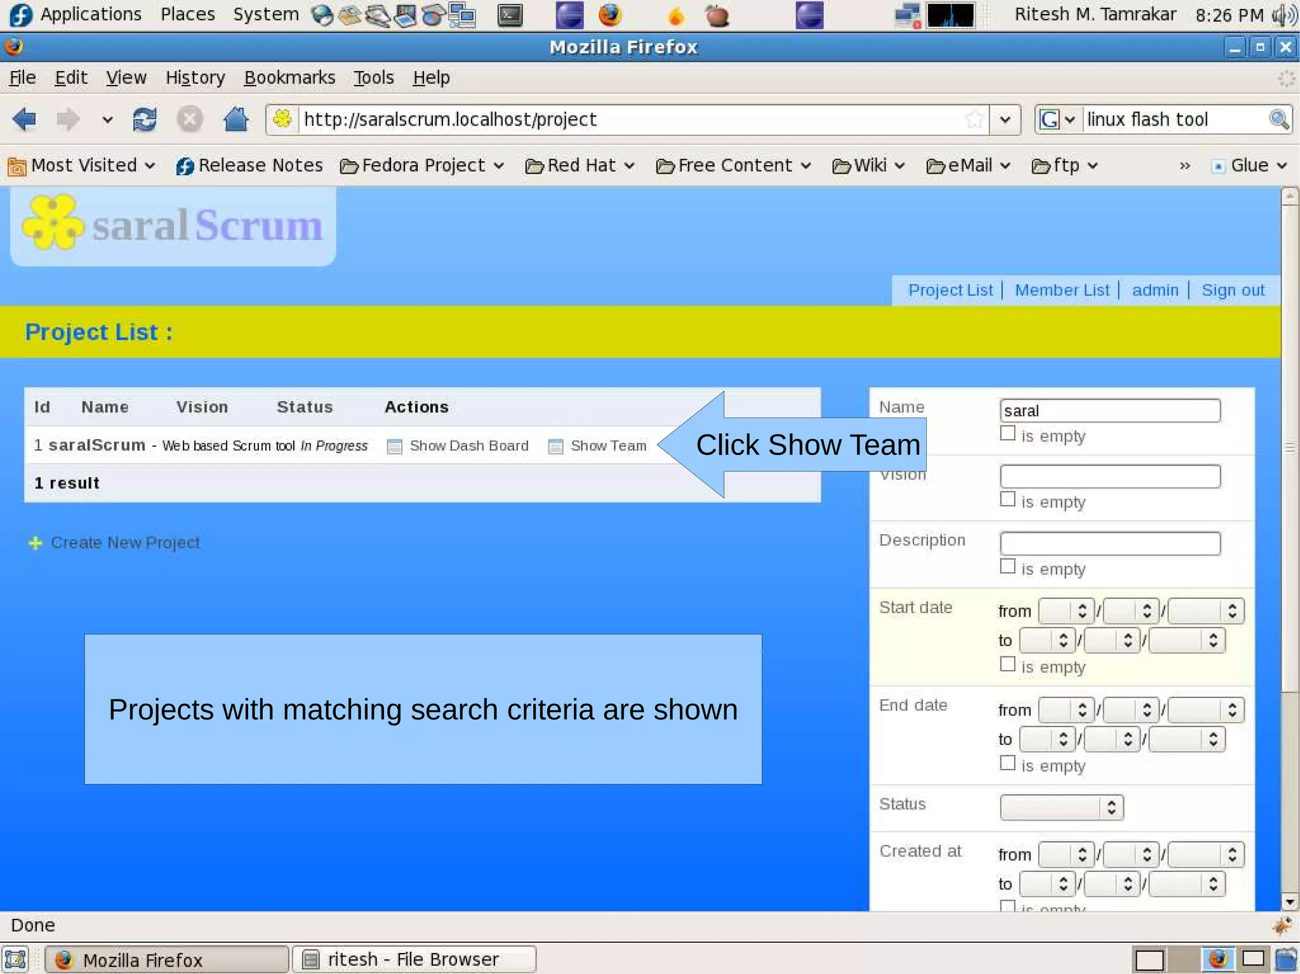1300x974 pixels.
Task: Open the Applications menu in the top panel
Action: 91,14
